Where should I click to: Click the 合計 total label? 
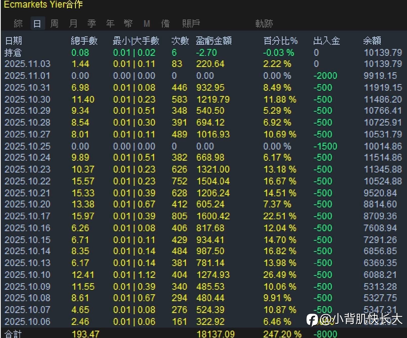13,334
